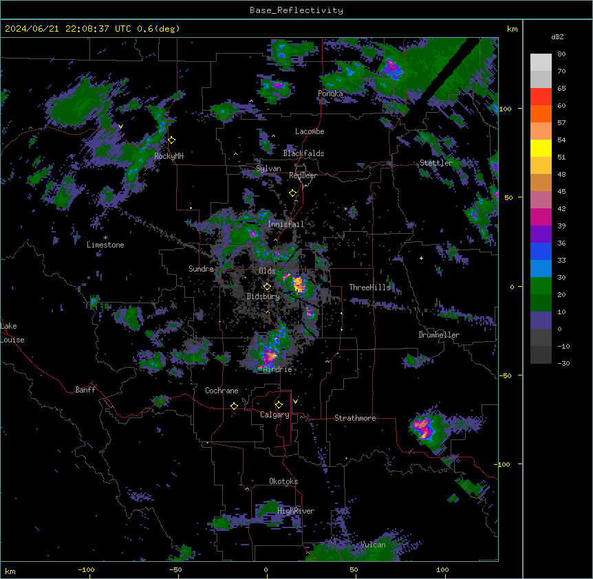Screen dimensions: 593x579
Task: Click the Blackfalds label
Action: [x=303, y=153]
